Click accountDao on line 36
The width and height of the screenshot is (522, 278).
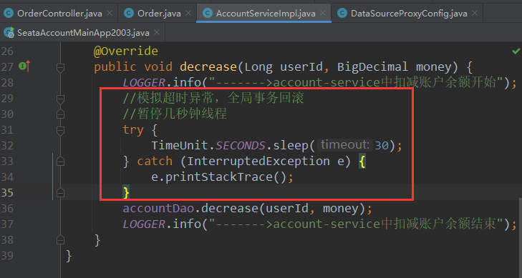click(158, 208)
